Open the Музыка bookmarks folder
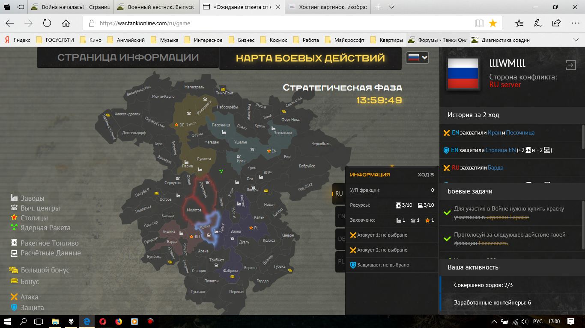This screenshot has height=328, width=585. click(x=164, y=40)
